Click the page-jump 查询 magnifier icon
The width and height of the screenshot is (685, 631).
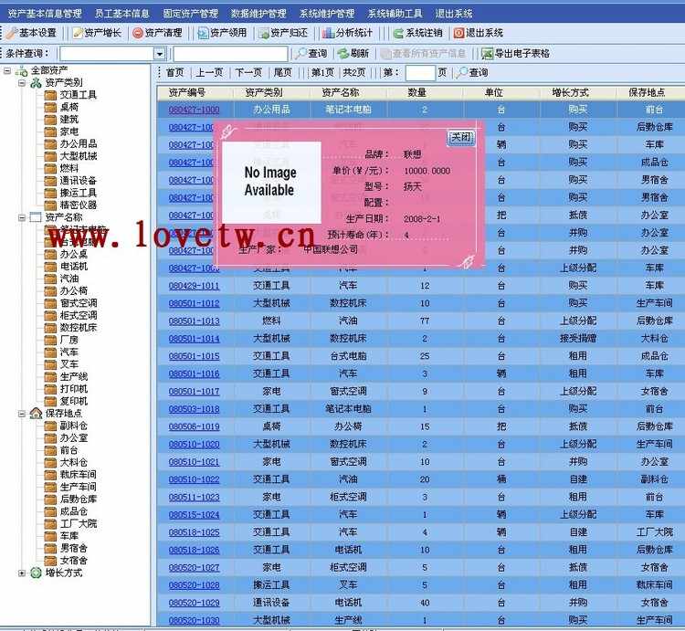point(461,72)
